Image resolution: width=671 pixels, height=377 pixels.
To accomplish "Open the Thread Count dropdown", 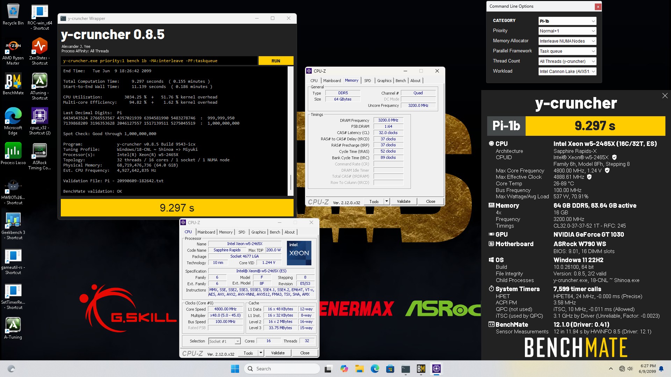I will tap(567, 61).
